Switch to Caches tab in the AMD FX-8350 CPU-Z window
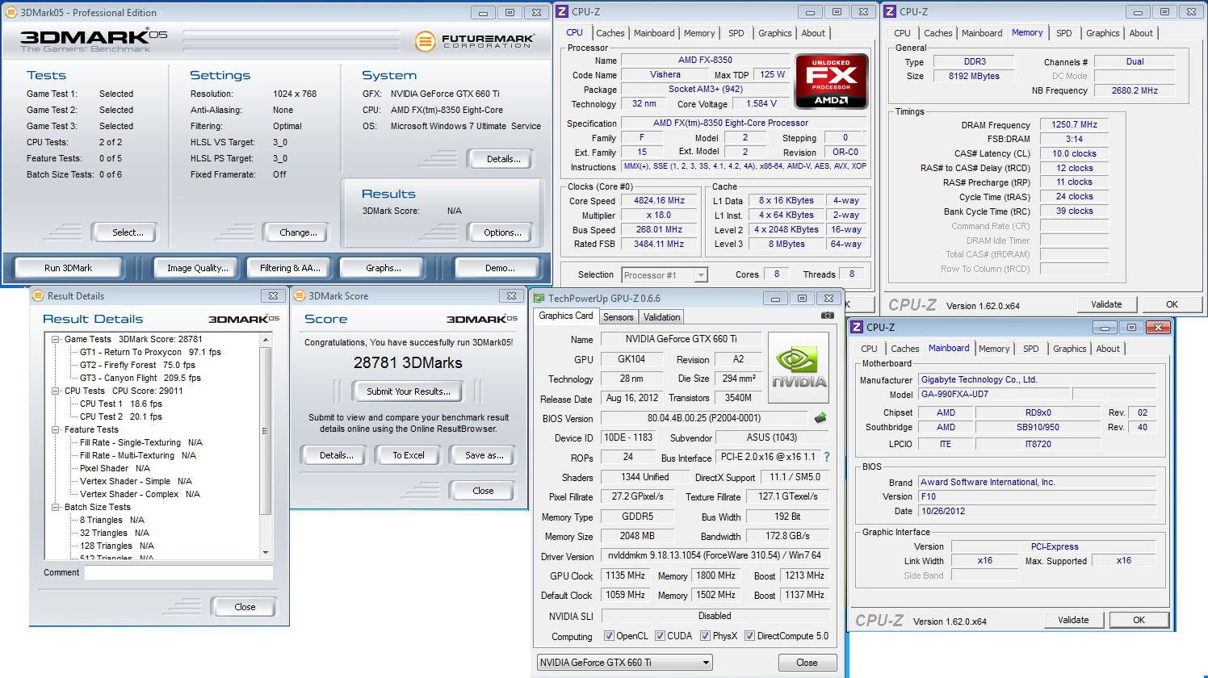The width and height of the screenshot is (1208, 678). pos(610,33)
